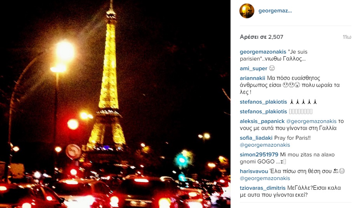Screen dimensions: 353x208
Task: Click the smiley emoji after ami_super
Action: tap(272, 68)
